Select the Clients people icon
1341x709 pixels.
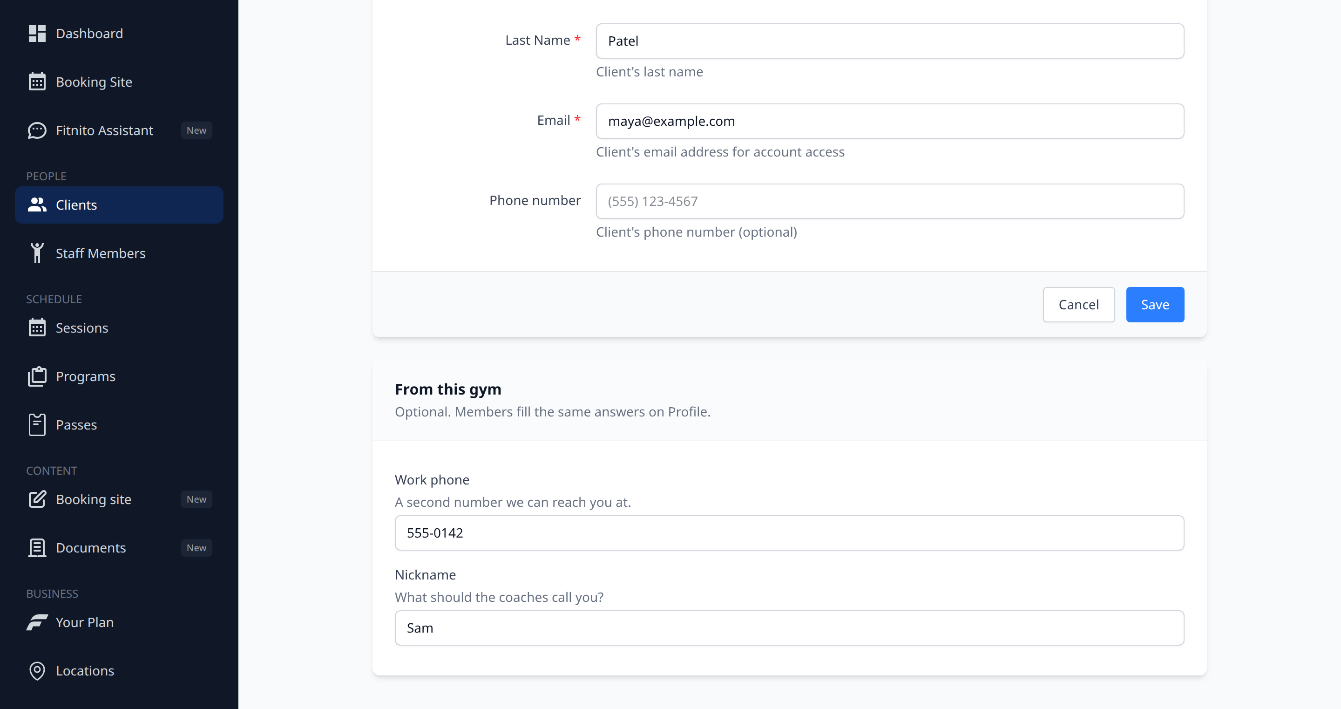pyautogui.click(x=37, y=205)
